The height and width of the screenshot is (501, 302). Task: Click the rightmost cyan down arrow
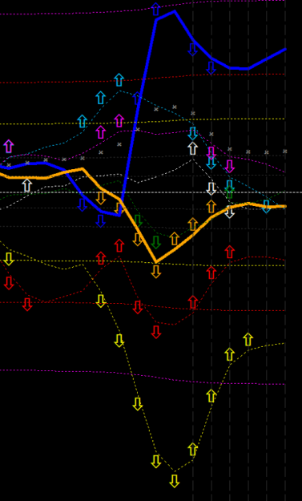(266, 207)
